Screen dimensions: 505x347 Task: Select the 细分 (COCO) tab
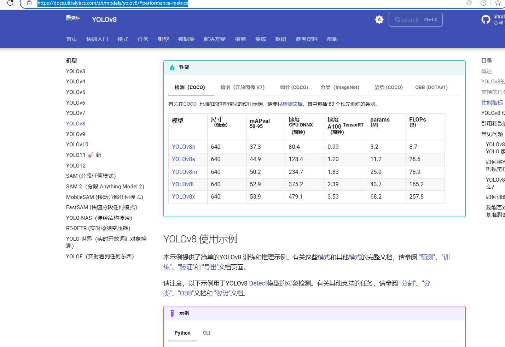(x=294, y=87)
